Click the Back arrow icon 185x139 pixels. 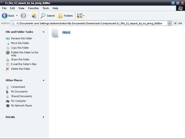(5, 16)
